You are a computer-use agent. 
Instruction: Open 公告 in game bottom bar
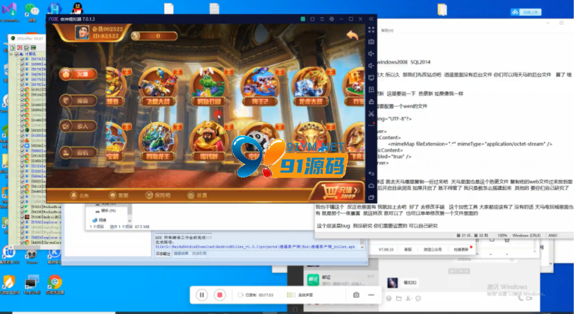80,195
